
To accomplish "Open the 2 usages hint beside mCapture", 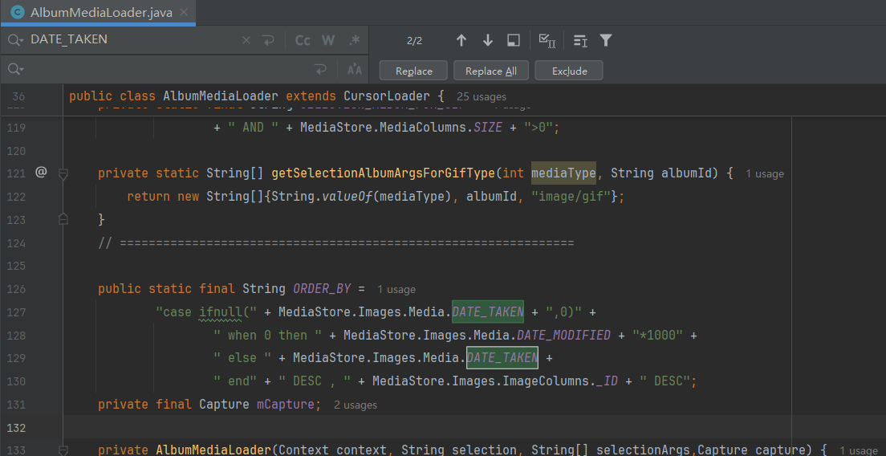I will pos(356,405).
